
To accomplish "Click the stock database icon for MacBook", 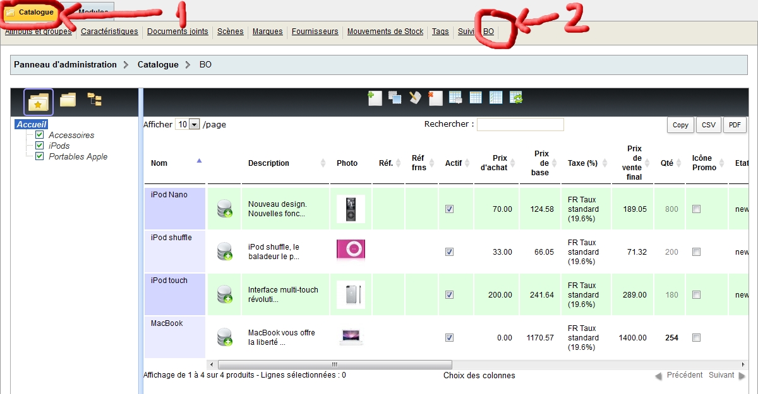I will point(224,337).
